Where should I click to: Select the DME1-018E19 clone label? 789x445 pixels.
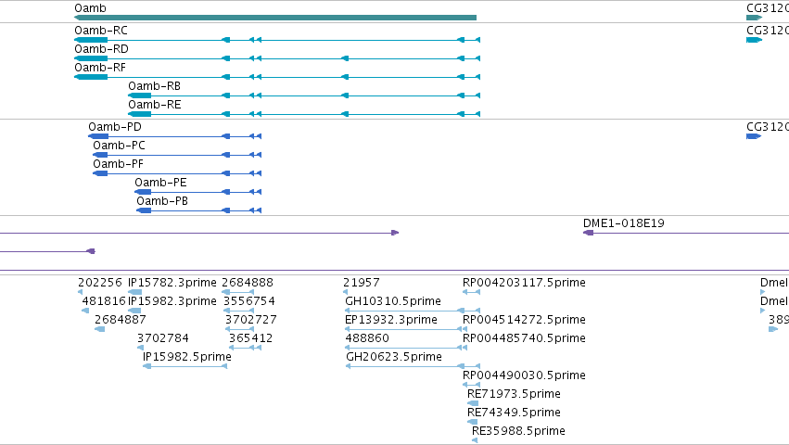point(623,223)
